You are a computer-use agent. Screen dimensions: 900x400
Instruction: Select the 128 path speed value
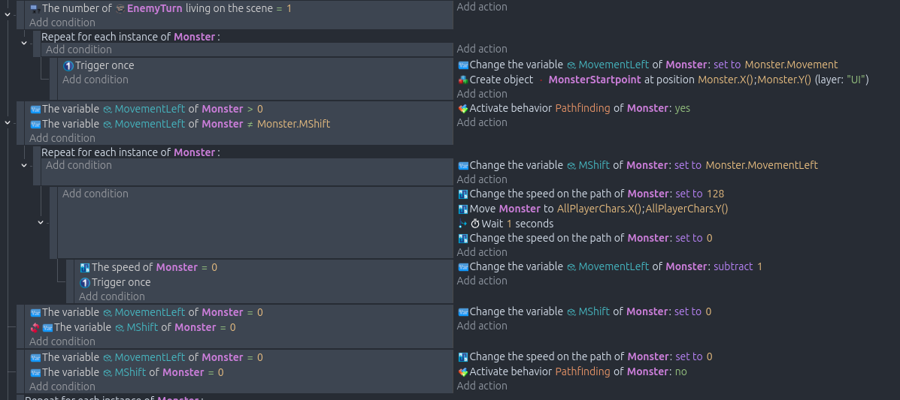[715, 194]
